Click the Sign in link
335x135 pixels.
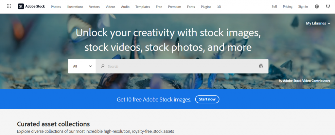pyautogui.click(x=303, y=7)
